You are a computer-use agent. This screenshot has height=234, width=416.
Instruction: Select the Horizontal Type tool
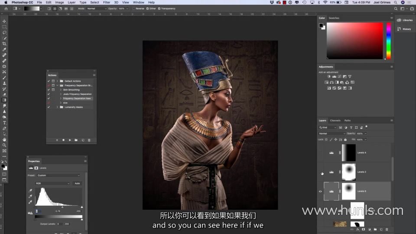coord(4,123)
